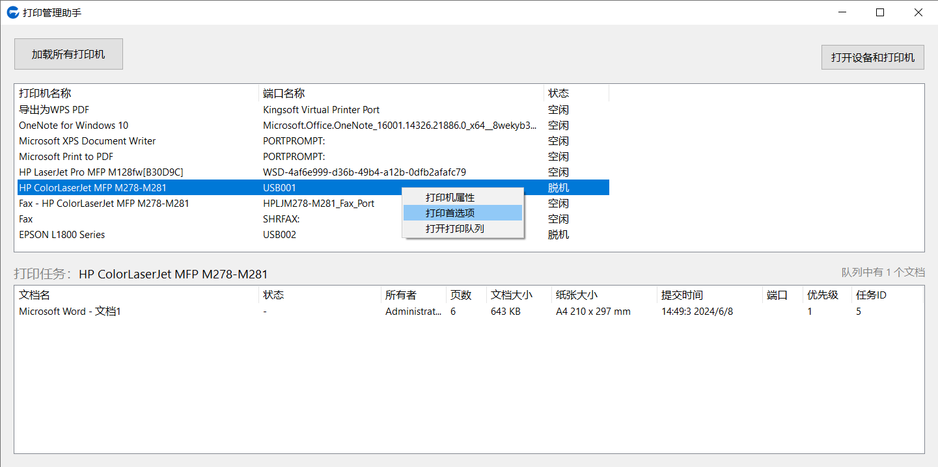
Task: Click the 14:49:3 2024/6/8 submit time
Action: coord(697,312)
